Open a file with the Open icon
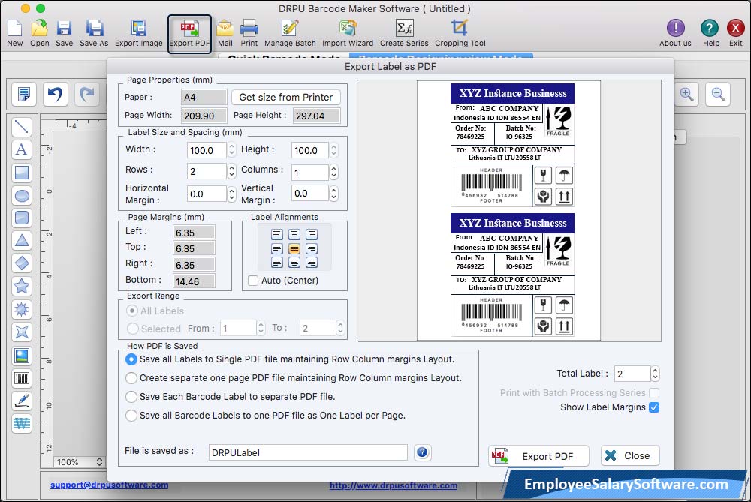751x502 pixels. click(x=39, y=33)
